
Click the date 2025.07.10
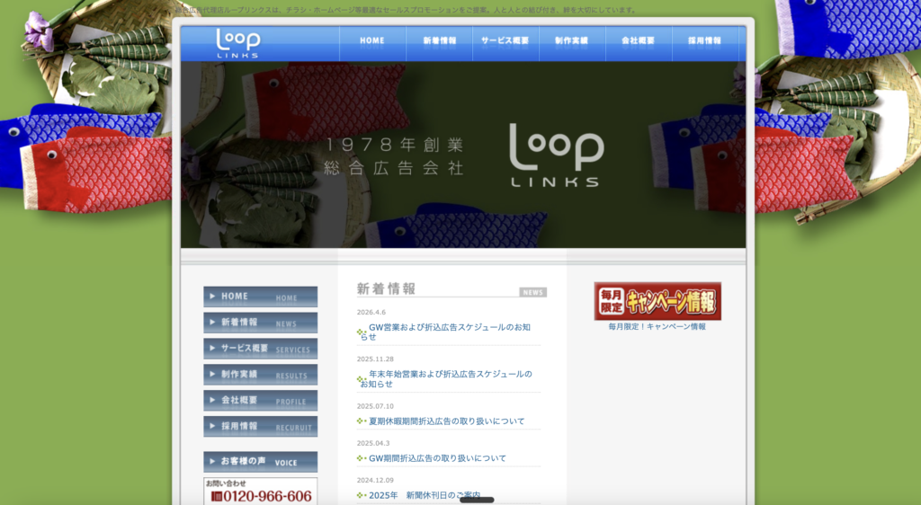375,406
